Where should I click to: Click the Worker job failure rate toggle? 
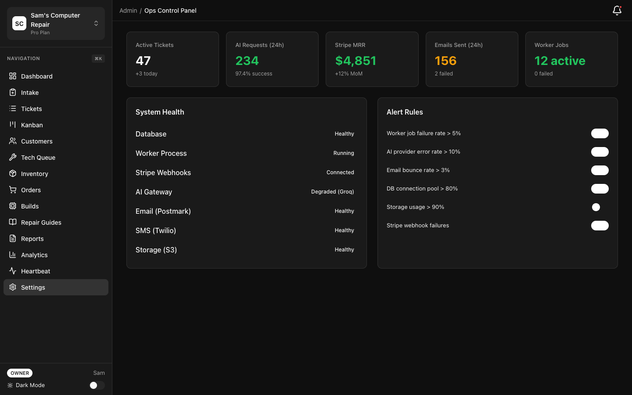(600, 133)
